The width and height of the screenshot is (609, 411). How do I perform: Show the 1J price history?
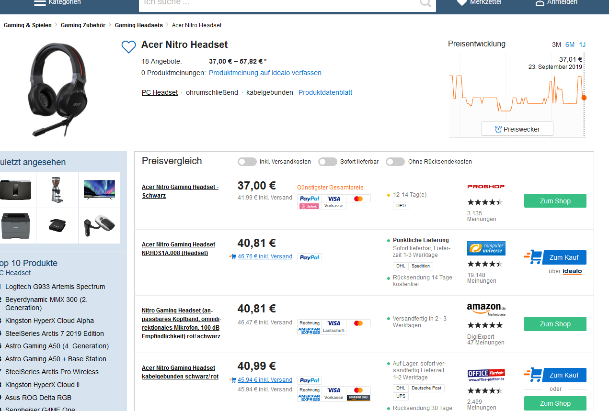point(582,44)
